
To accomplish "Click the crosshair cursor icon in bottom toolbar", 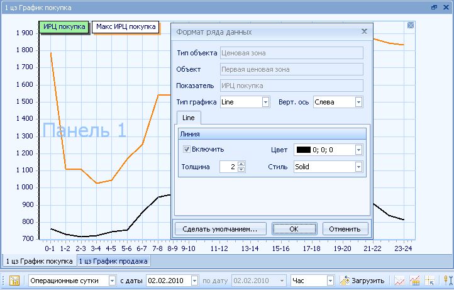I will pyautogui.click(x=430, y=280).
